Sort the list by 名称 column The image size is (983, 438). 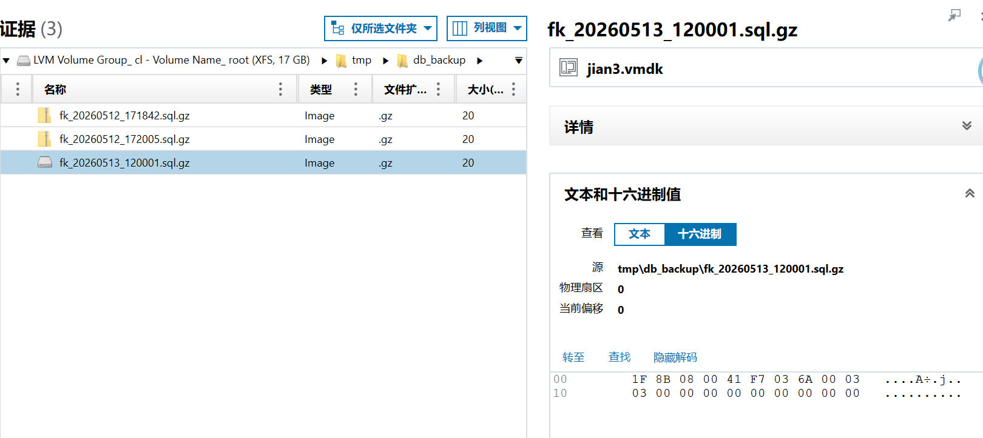tap(55, 90)
